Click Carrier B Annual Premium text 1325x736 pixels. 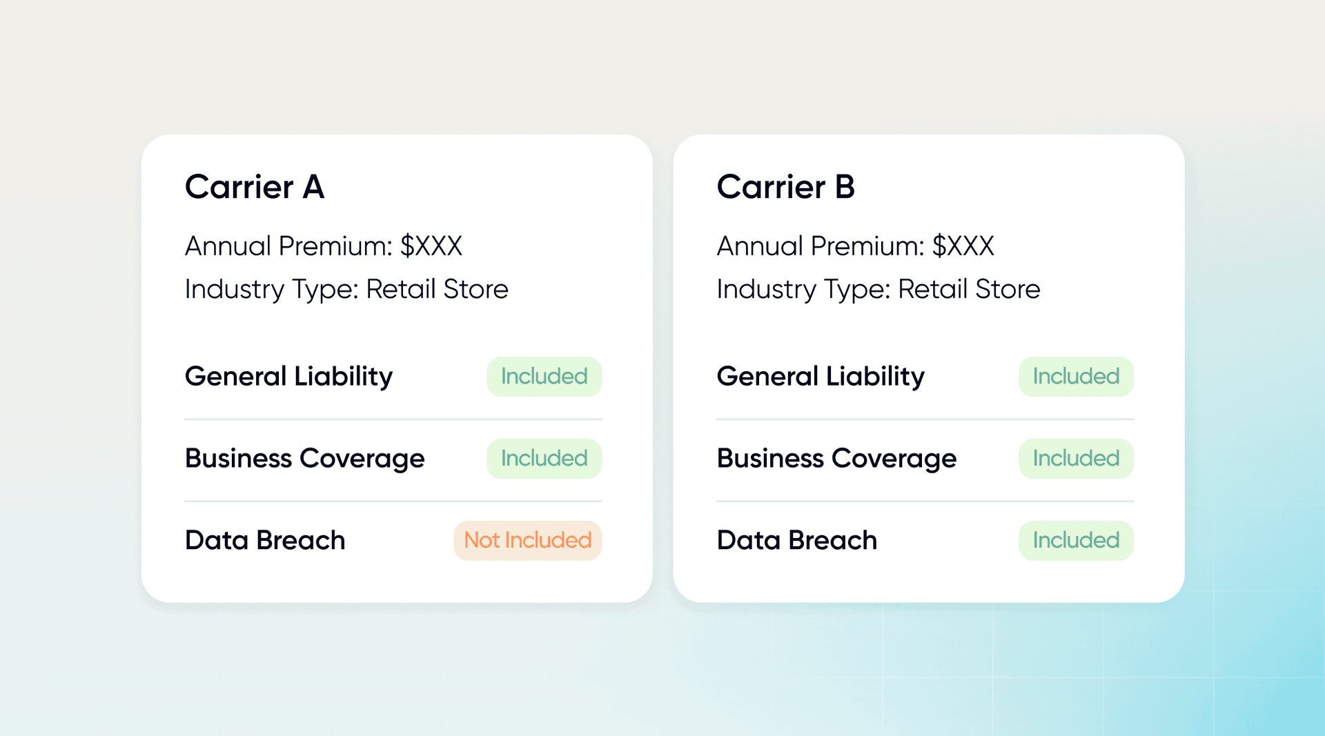855,246
